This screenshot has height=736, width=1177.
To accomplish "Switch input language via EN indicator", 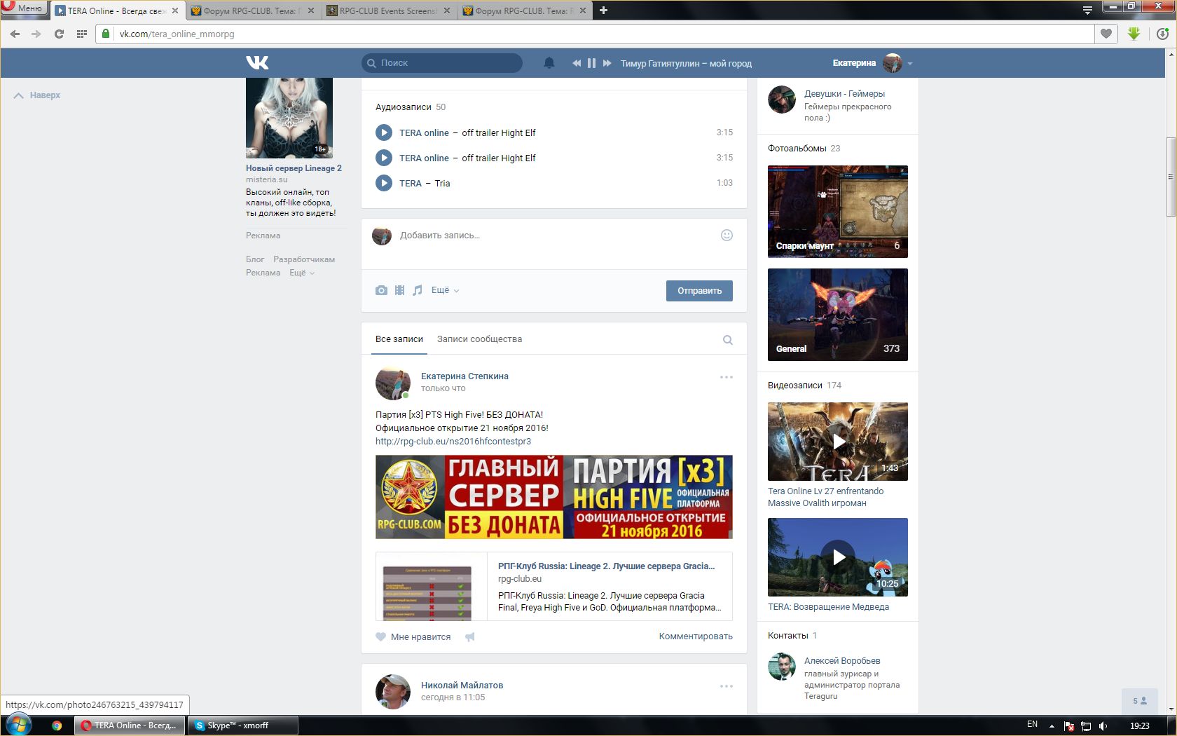I will (x=1032, y=725).
